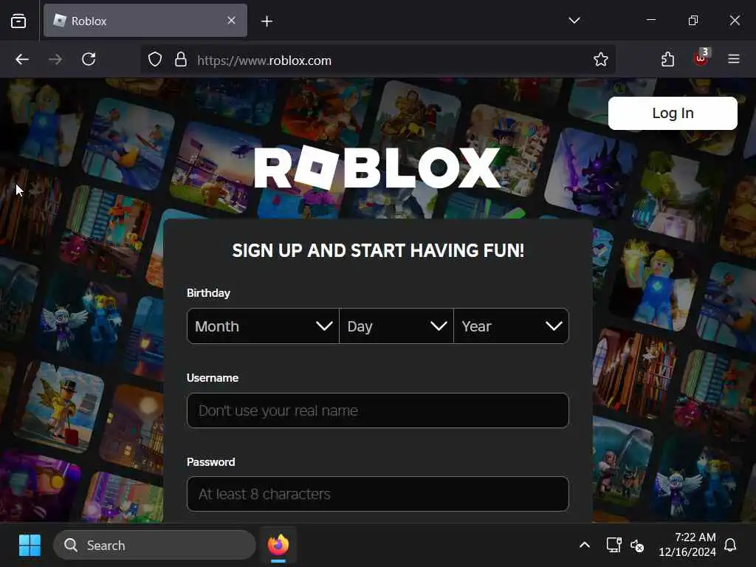Open tracking protection shield icon
Image resolution: width=756 pixels, height=567 pixels.
point(155,60)
